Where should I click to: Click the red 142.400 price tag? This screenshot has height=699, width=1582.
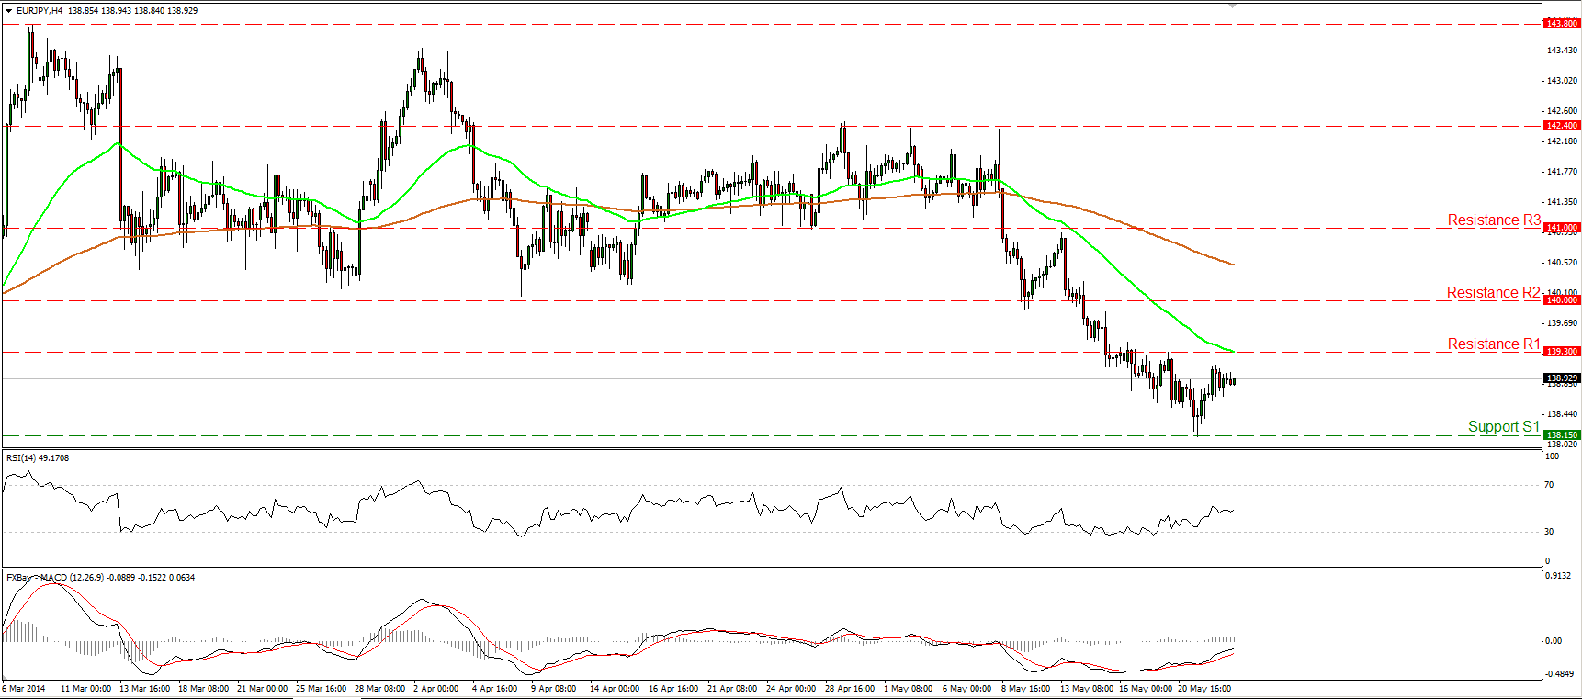coord(1562,125)
